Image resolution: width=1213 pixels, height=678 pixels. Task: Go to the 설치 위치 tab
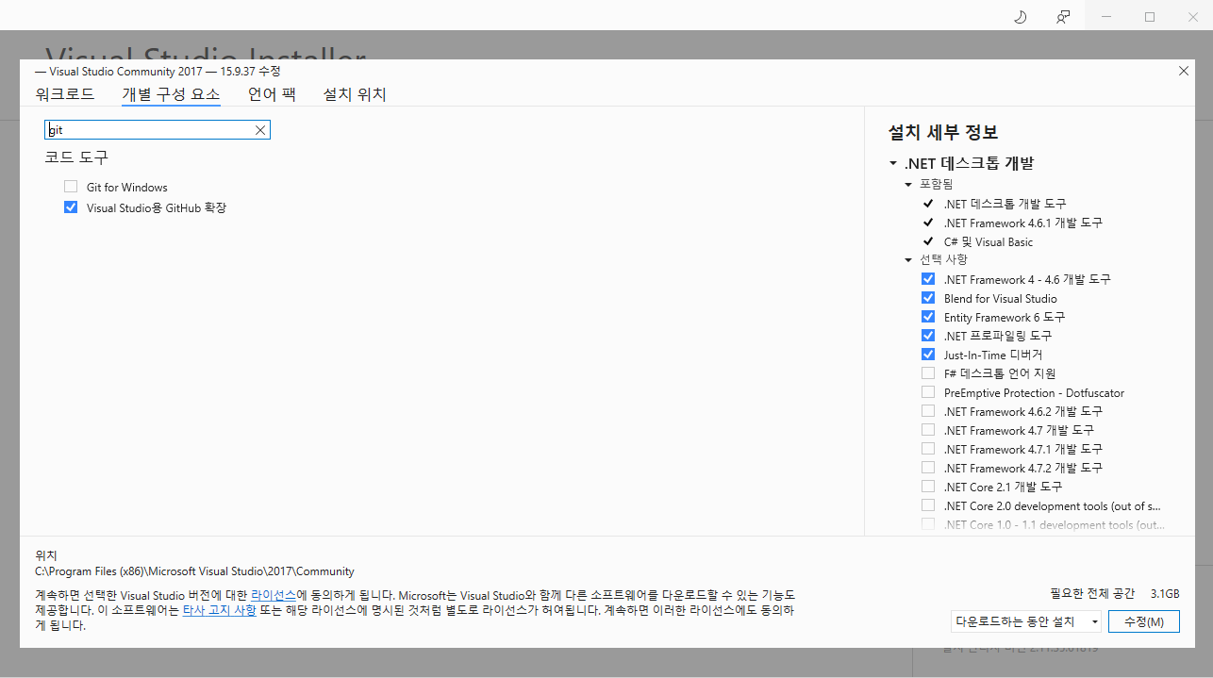(355, 94)
